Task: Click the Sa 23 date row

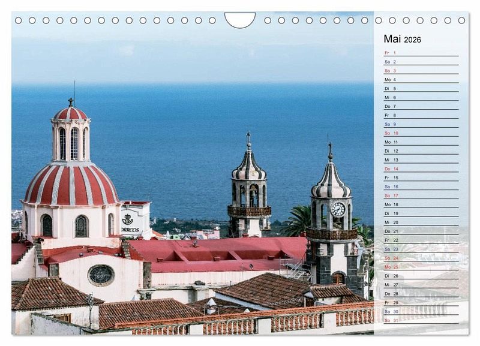Action: (421, 249)
